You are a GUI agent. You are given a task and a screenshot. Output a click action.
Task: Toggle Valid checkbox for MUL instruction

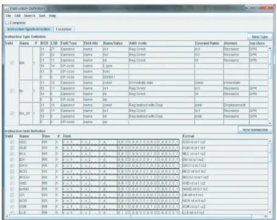point(12,154)
